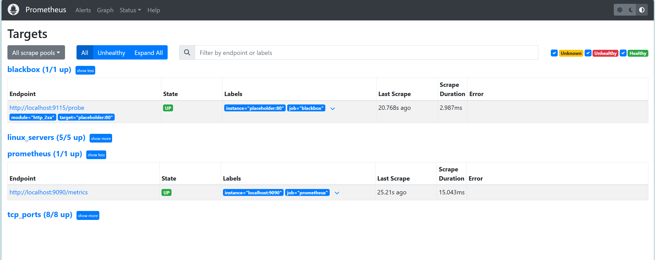Click the job="blackbox" label badge
Image resolution: width=655 pixels, height=260 pixels.
tap(306, 108)
